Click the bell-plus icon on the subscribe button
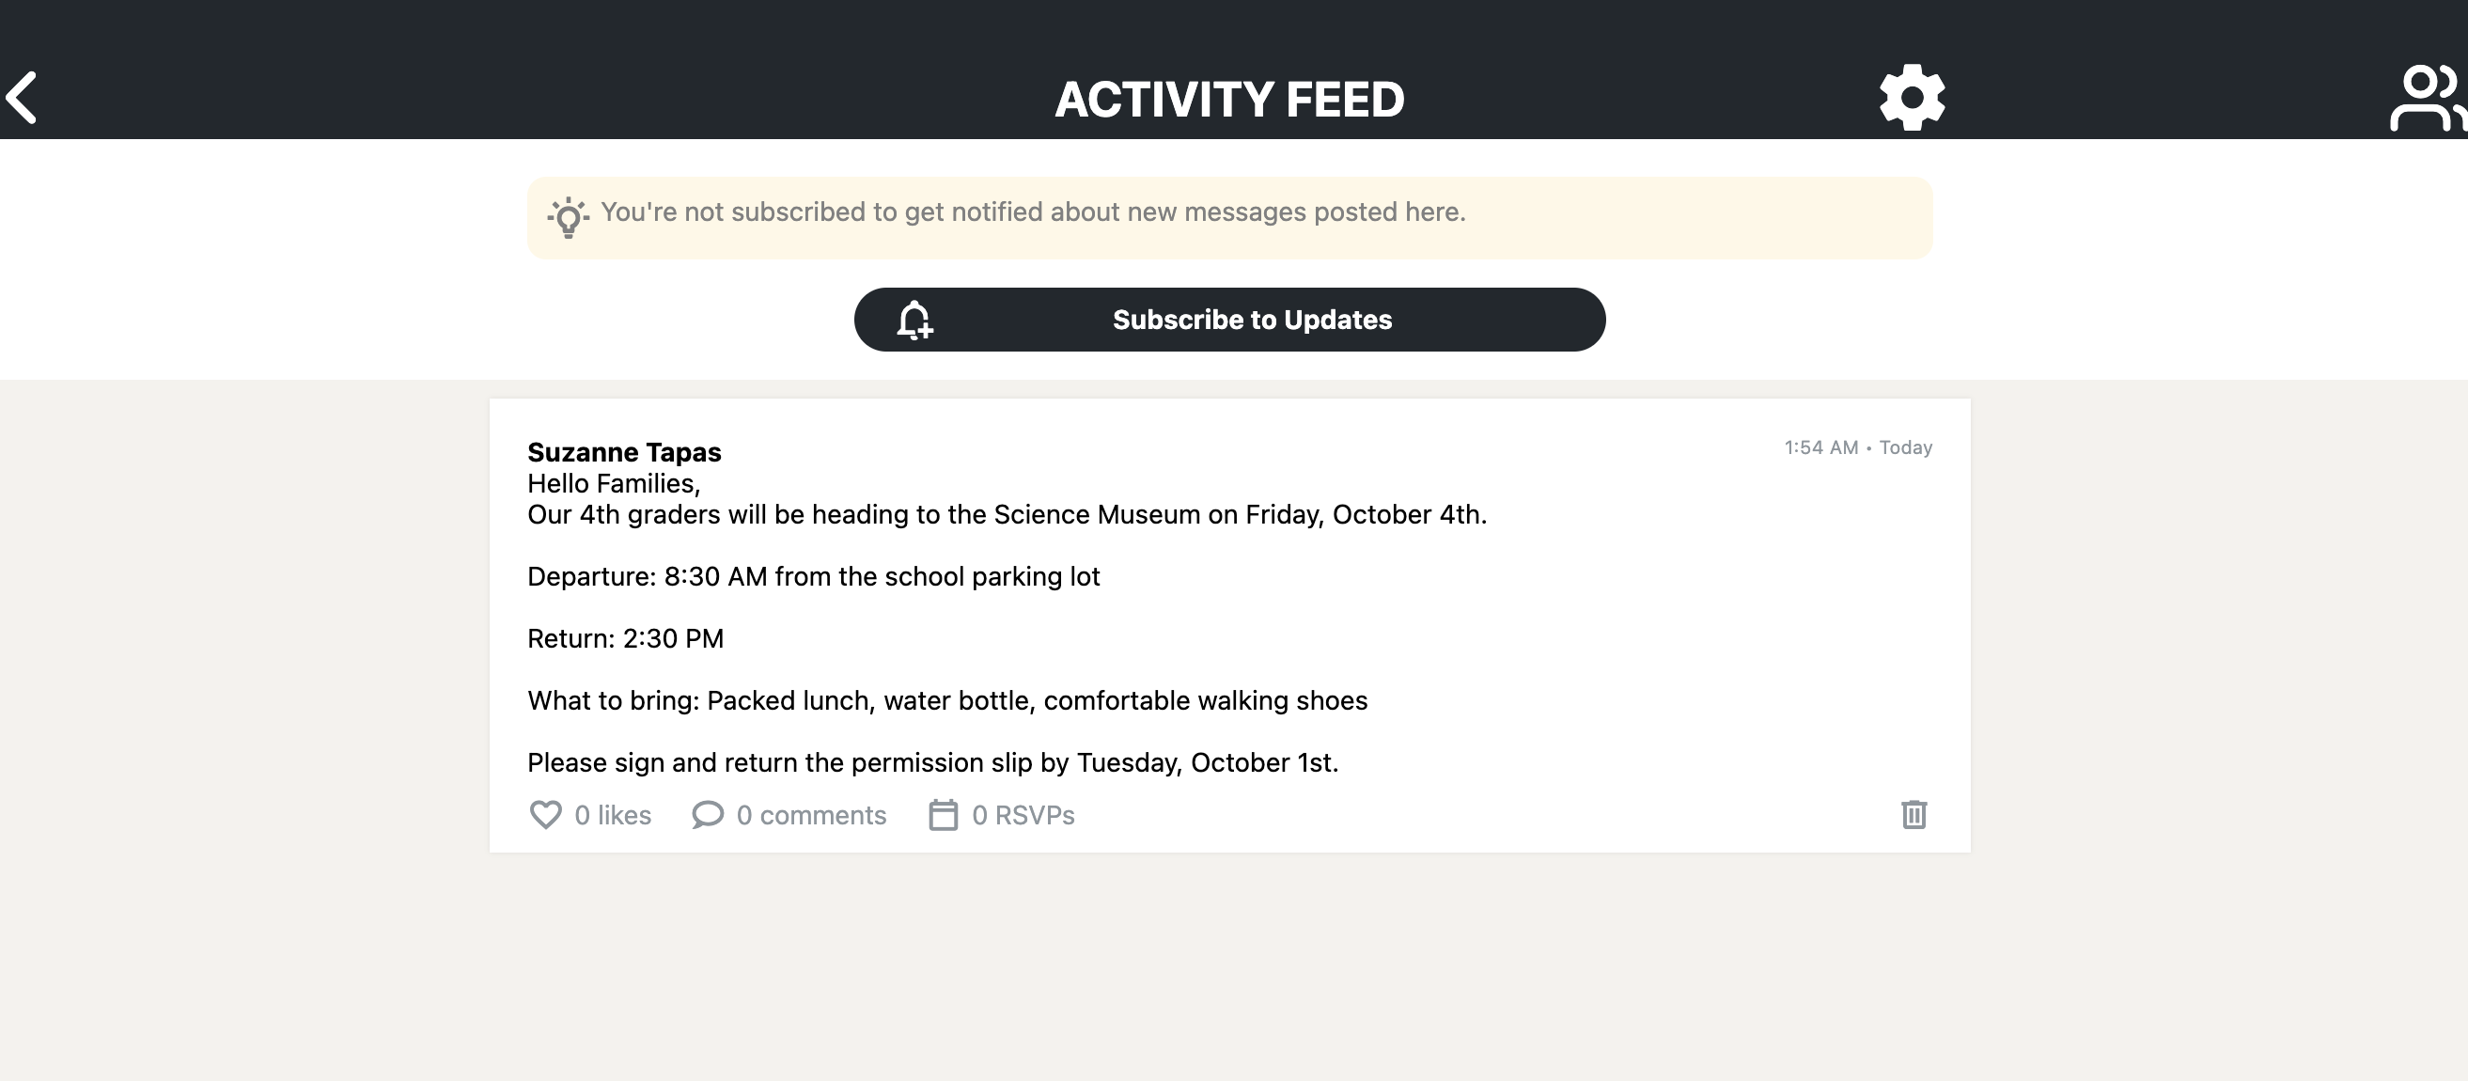 (x=914, y=321)
